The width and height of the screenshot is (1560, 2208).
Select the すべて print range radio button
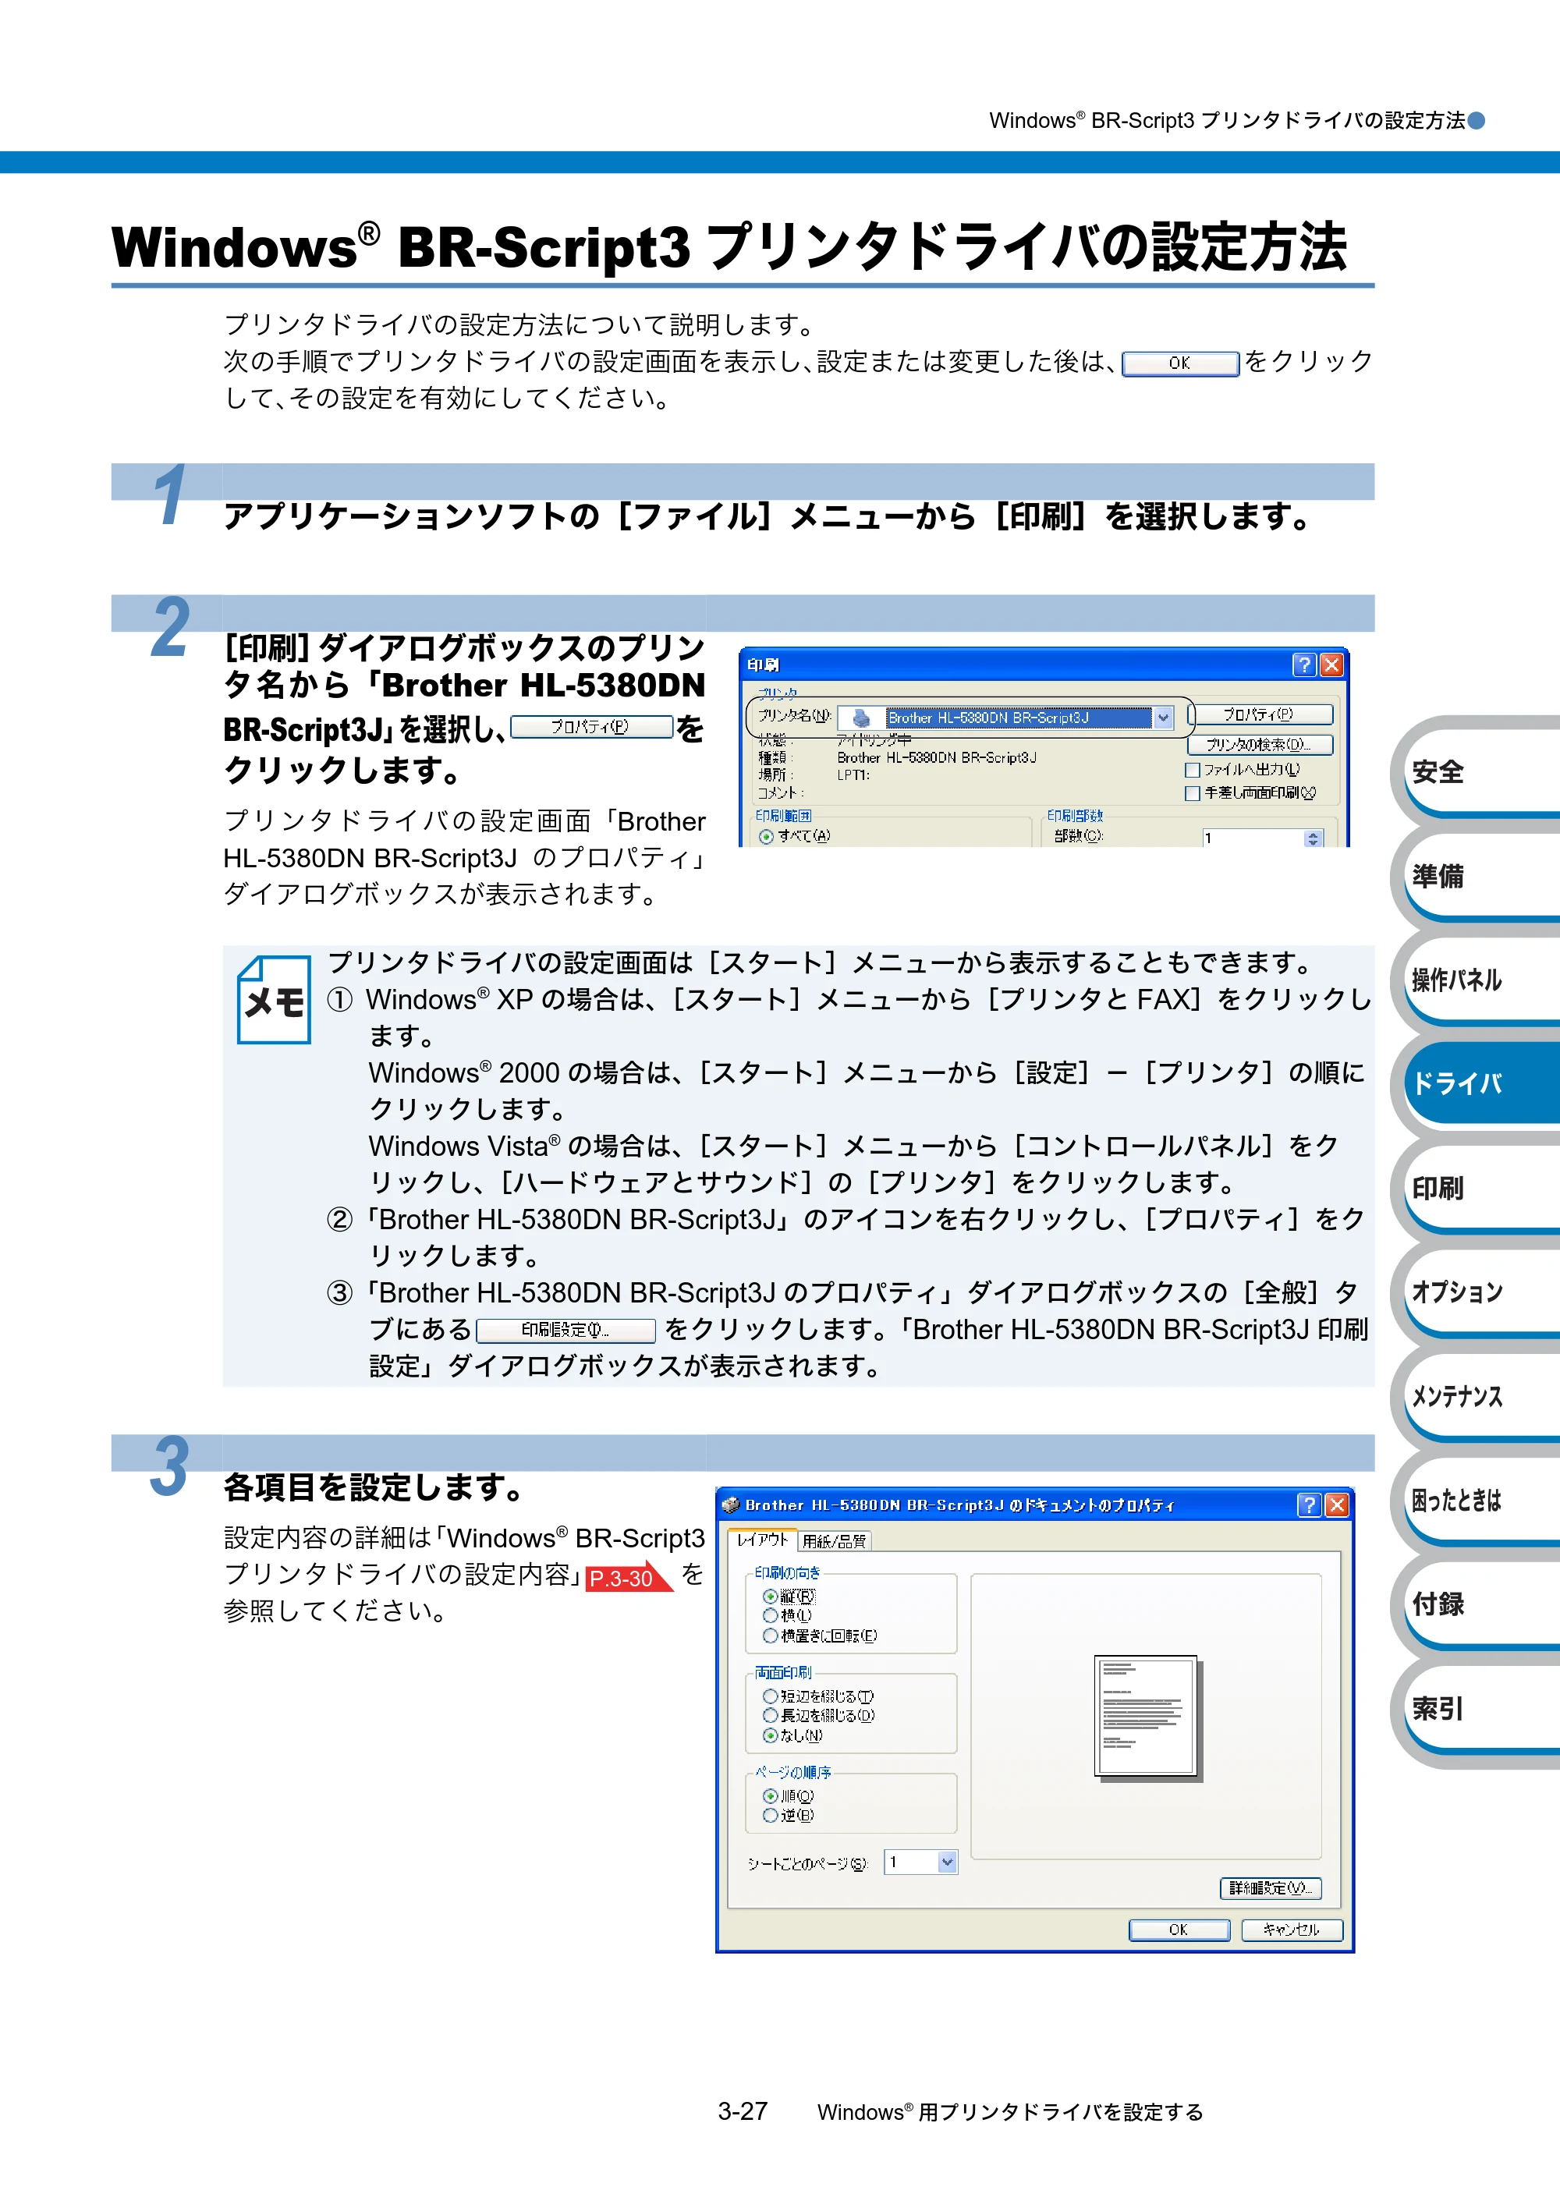pos(767,837)
